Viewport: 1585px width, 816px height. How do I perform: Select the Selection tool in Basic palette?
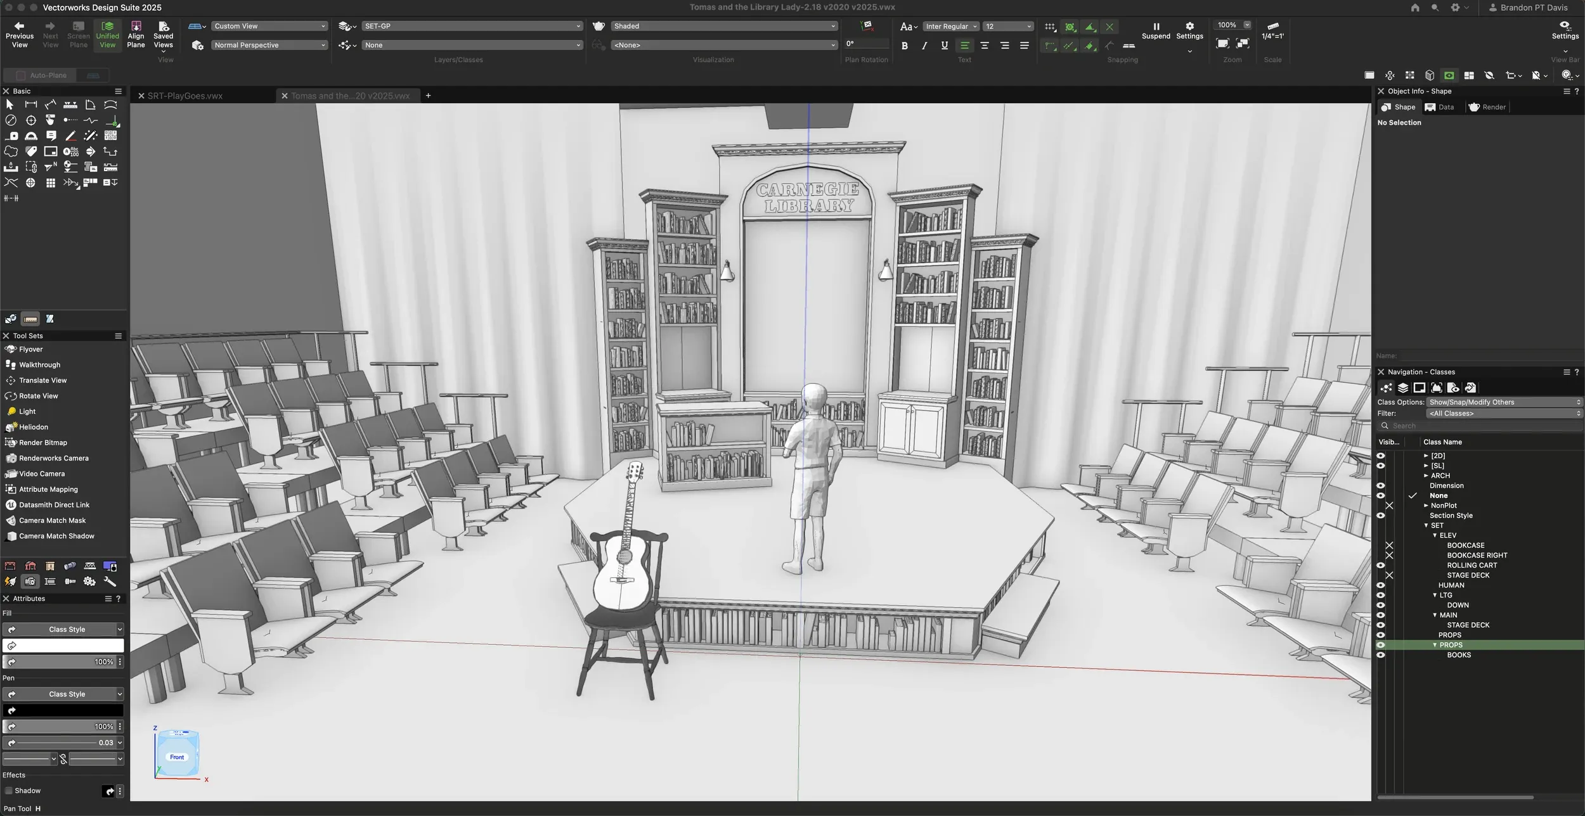click(10, 103)
